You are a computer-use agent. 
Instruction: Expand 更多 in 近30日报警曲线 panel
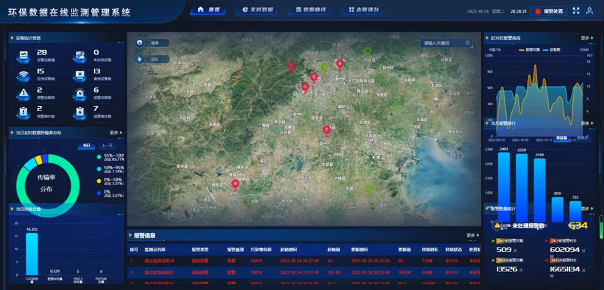(587, 38)
